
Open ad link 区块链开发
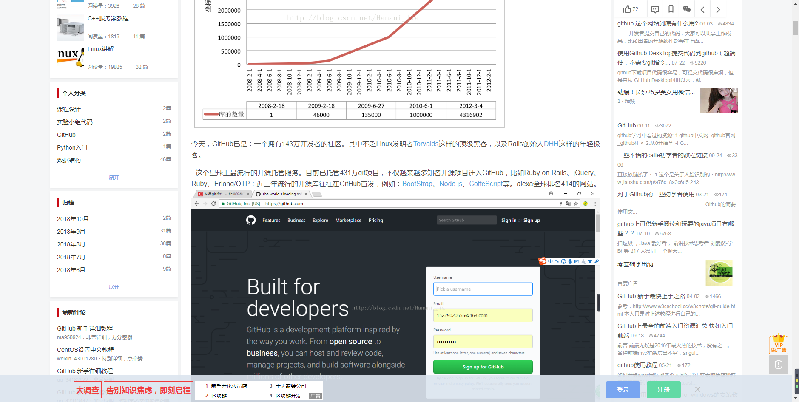[288, 396]
